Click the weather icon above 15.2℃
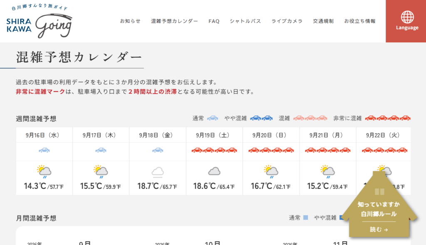This screenshot has width=426, height=245. click(327, 171)
